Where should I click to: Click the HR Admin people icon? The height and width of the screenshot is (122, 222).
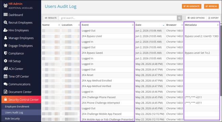click(6, 6)
